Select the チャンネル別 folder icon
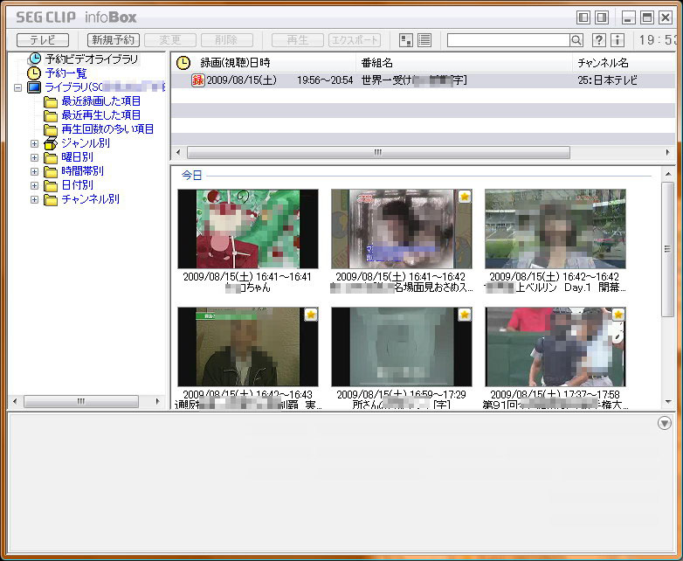This screenshot has width=683, height=561. point(51,199)
